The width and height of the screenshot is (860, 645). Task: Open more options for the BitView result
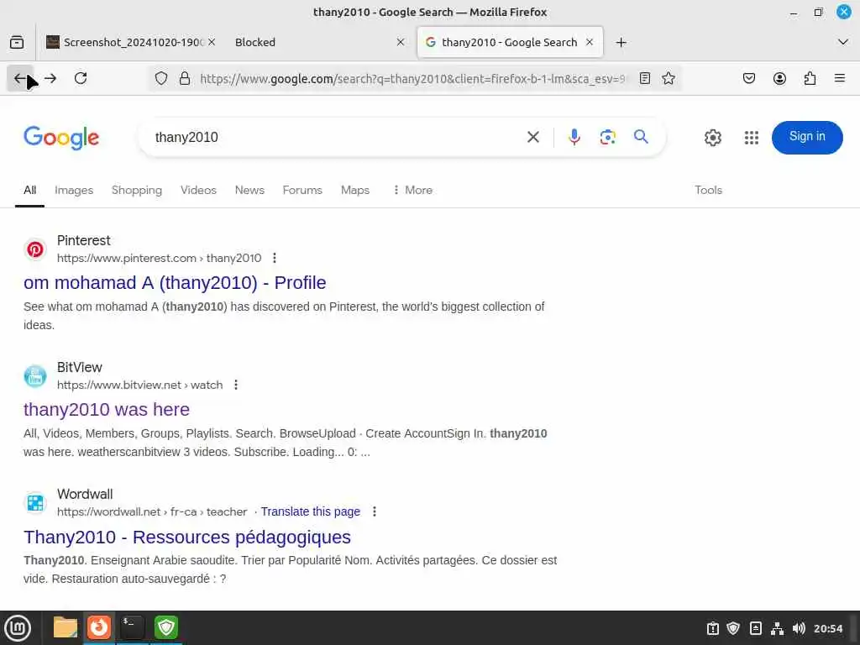point(236,385)
